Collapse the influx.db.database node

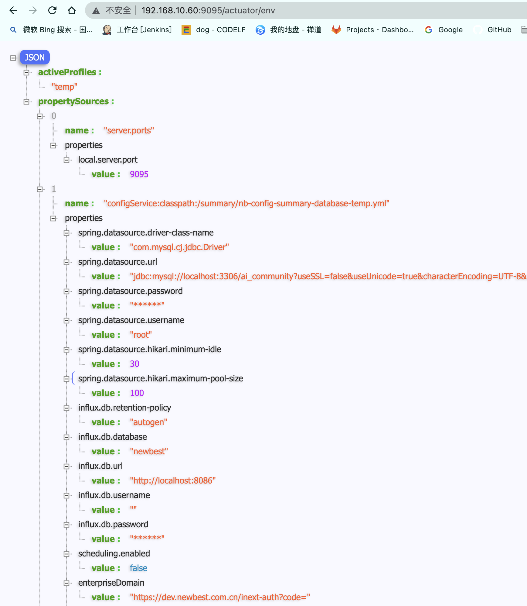coord(66,437)
